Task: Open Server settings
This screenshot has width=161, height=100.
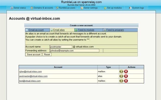Action: click(x=91, y=8)
